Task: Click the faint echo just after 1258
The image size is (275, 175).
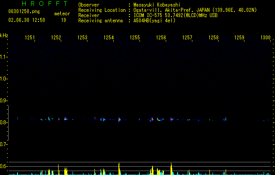Action: pos(226,119)
